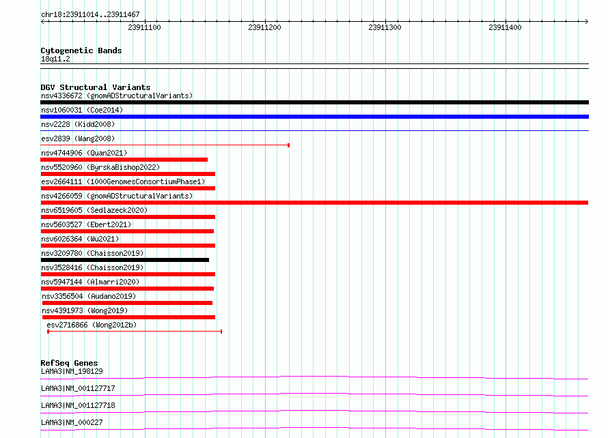Click ruler position 23911400

(x=505, y=27)
